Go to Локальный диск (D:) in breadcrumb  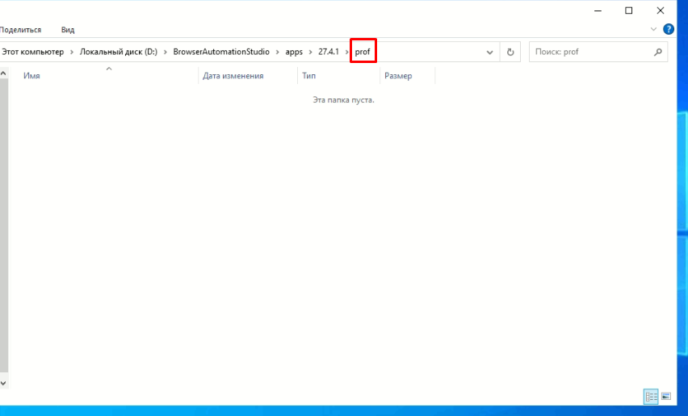point(118,52)
